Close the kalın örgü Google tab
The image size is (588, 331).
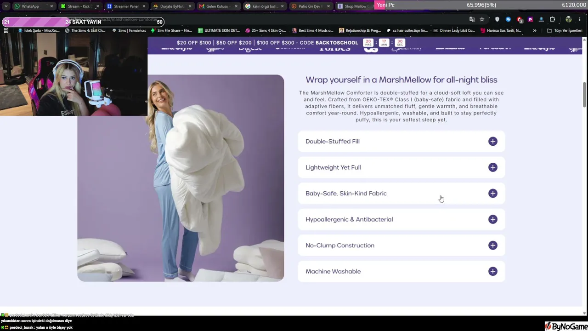pyautogui.click(x=283, y=6)
